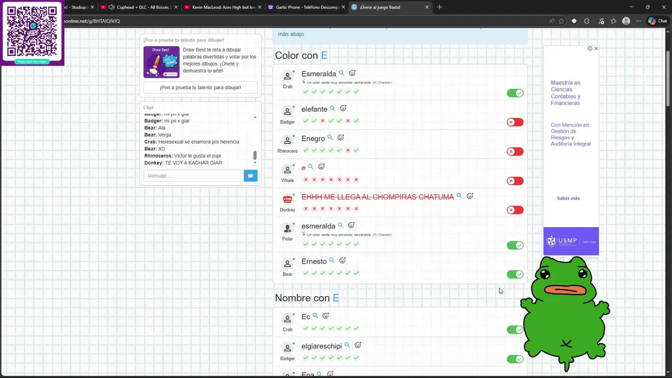Click smiley reaction icon next to Ec
The image size is (672, 378).
[325, 316]
